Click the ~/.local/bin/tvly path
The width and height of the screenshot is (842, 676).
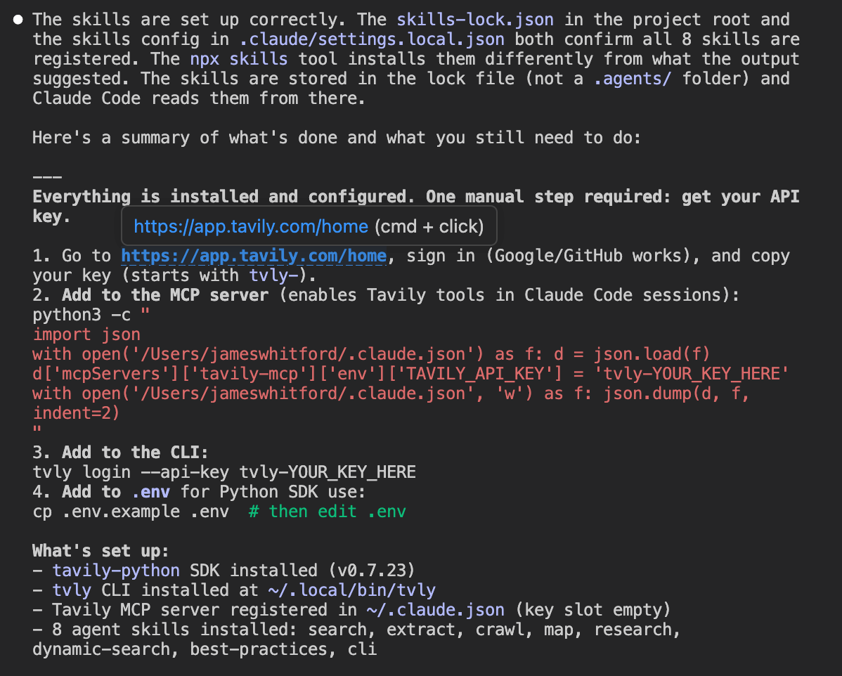(x=351, y=590)
